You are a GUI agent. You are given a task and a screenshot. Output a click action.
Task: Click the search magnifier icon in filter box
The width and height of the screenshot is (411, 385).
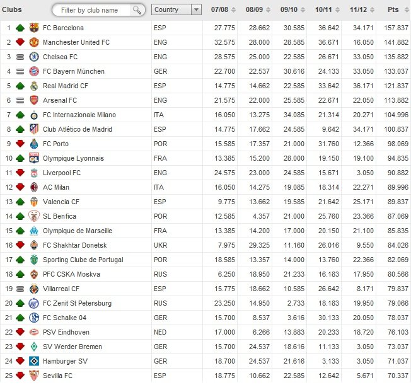pos(137,10)
